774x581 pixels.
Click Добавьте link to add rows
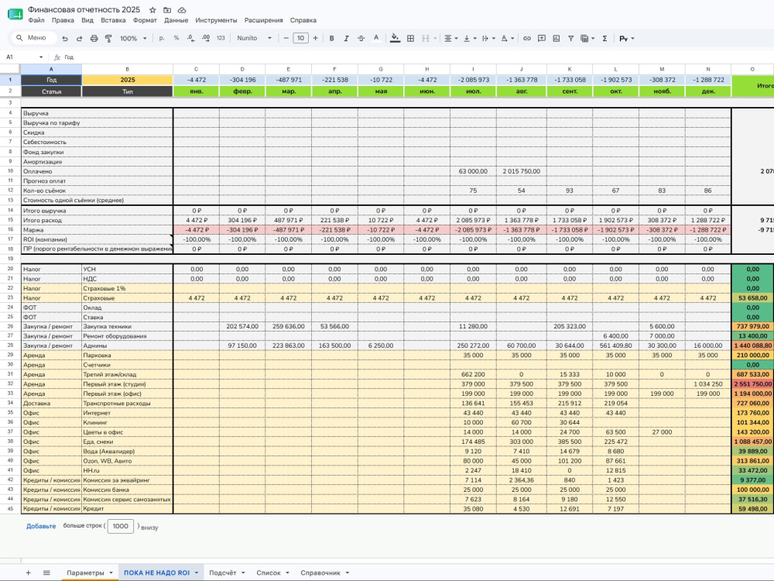[41, 526]
